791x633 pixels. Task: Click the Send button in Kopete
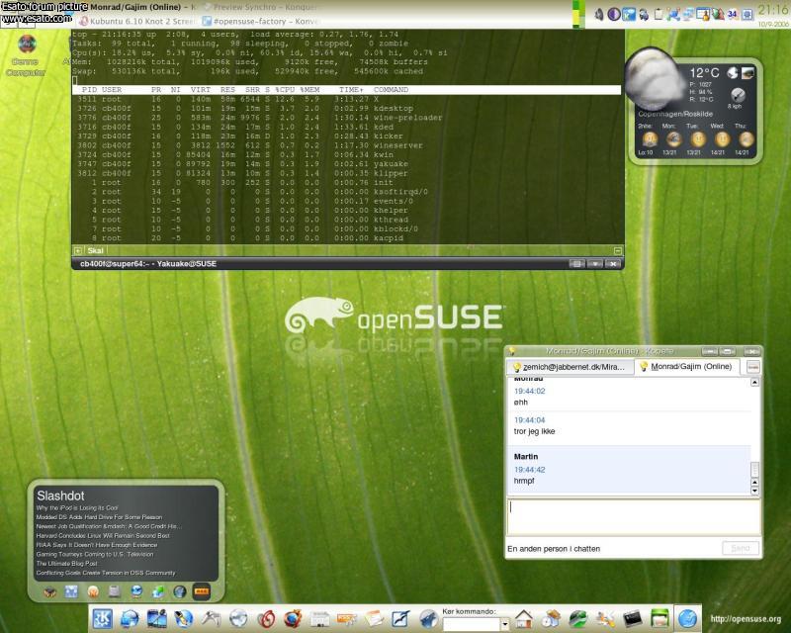pos(739,548)
